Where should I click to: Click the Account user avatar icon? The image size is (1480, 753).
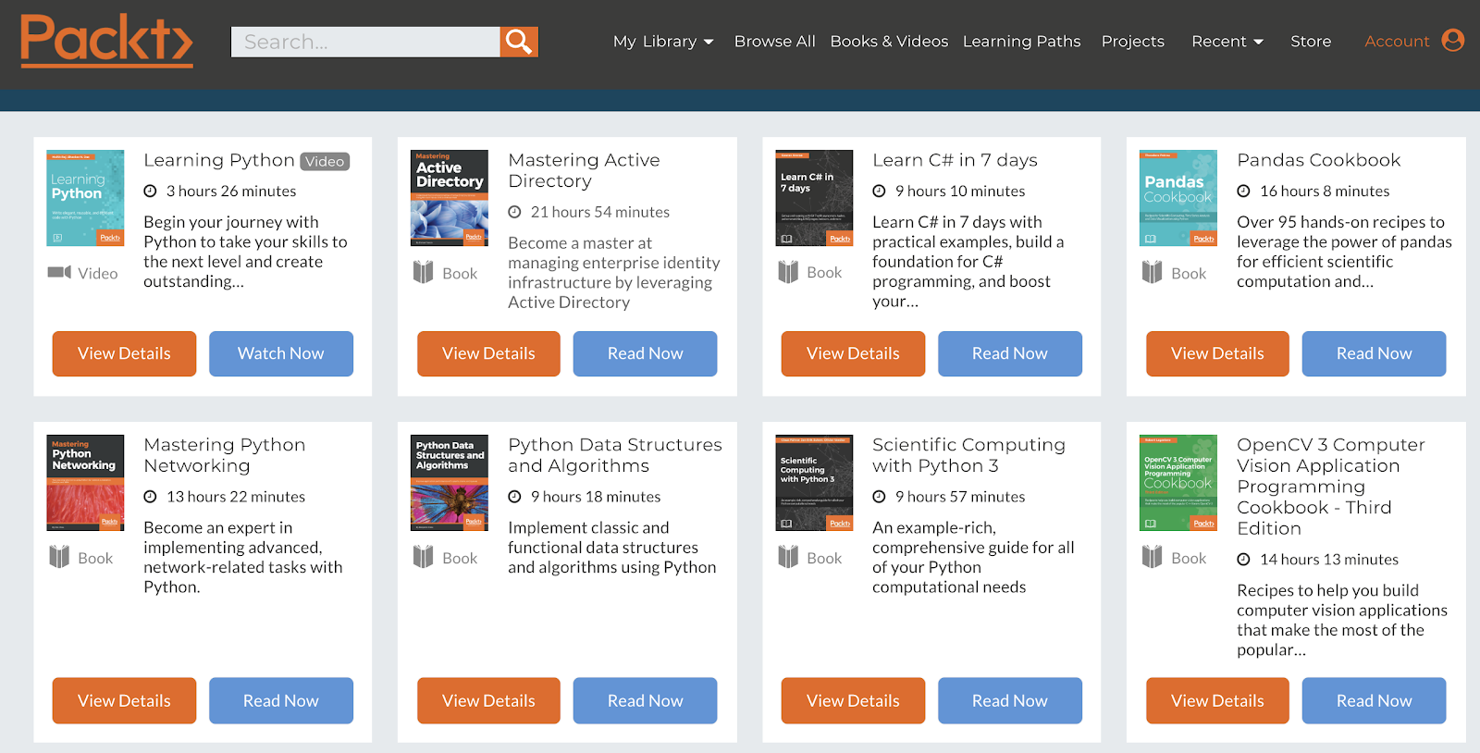(1453, 41)
